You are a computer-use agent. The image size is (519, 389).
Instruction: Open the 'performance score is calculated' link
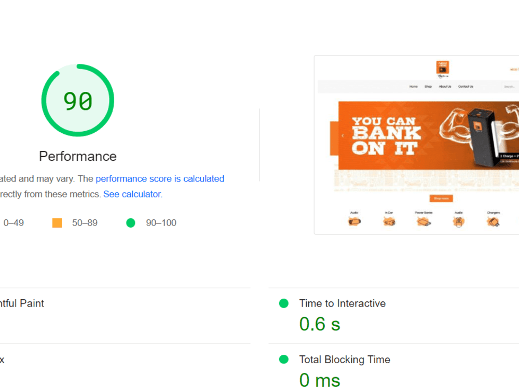(160, 178)
